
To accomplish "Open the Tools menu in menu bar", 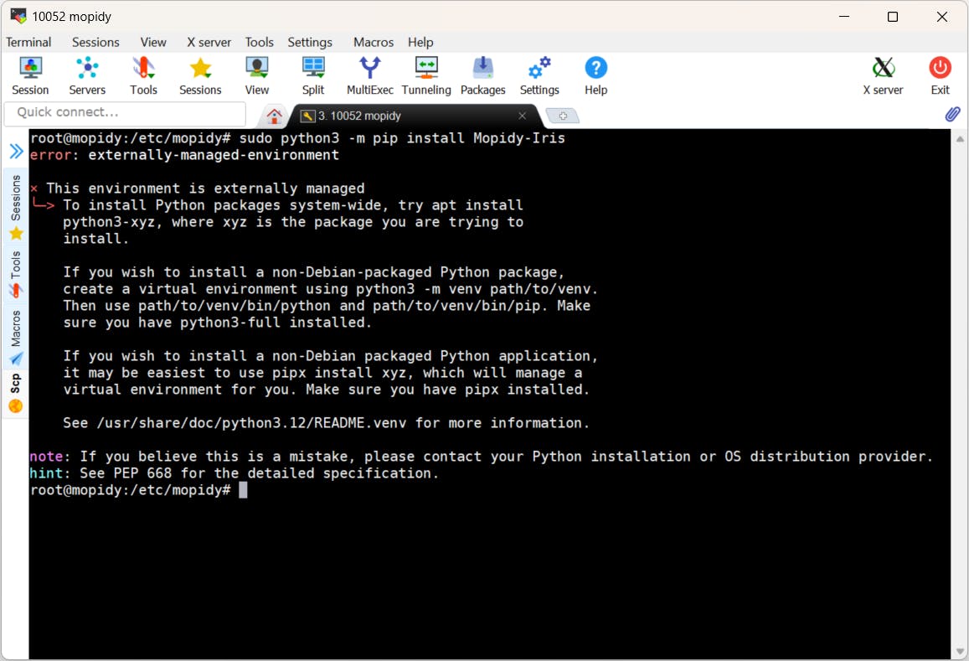I will pos(259,42).
